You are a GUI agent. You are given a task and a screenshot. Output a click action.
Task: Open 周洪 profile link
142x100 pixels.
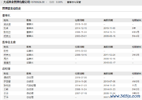click(x=6, y=59)
